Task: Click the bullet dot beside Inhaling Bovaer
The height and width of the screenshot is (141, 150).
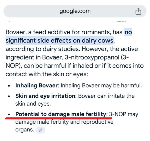Action: (9, 86)
